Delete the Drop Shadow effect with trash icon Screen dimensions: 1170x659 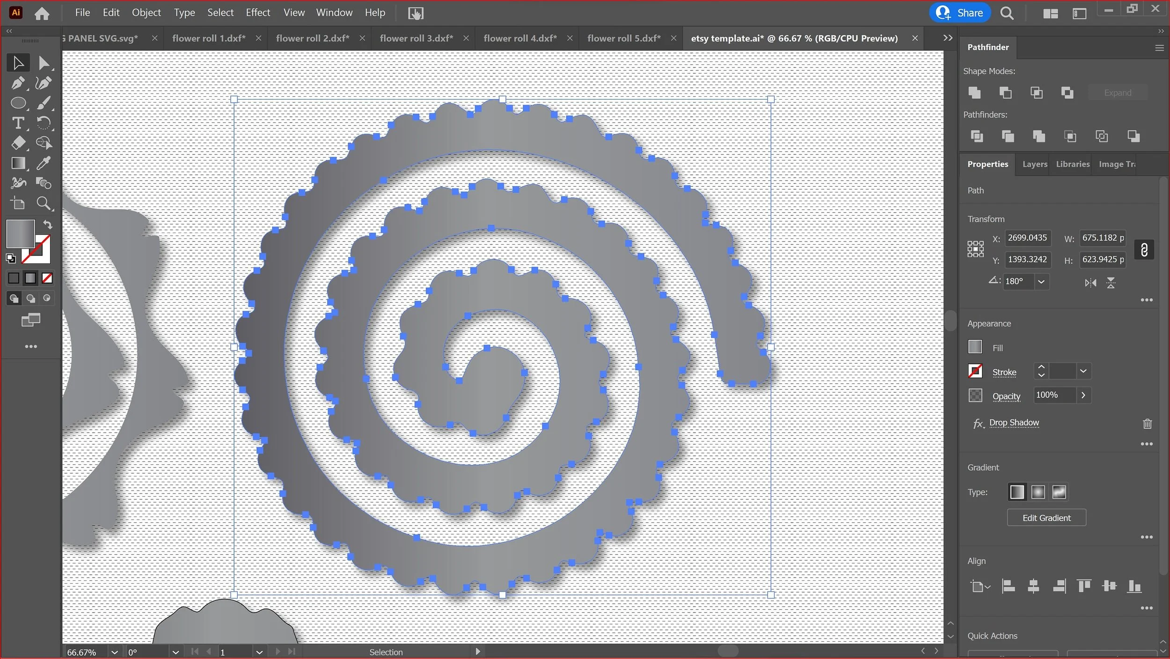click(x=1147, y=424)
